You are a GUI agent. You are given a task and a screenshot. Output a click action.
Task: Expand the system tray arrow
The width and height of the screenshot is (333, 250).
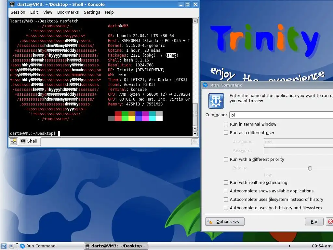289,246
